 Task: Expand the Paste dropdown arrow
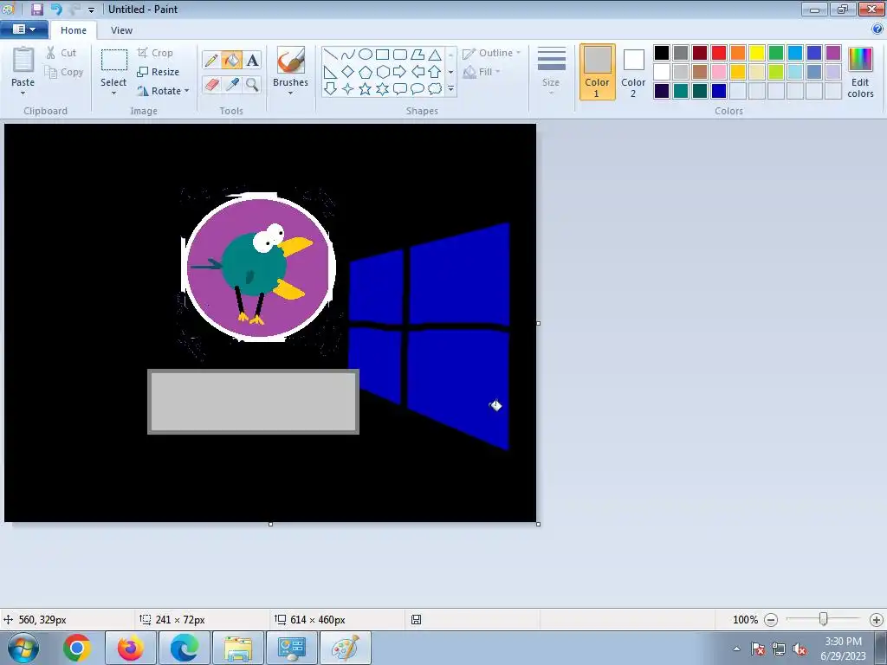click(23, 93)
